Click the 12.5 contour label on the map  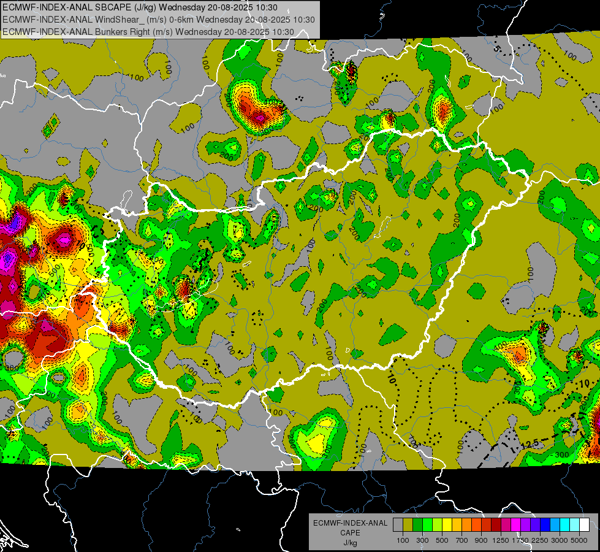pos(530,444)
